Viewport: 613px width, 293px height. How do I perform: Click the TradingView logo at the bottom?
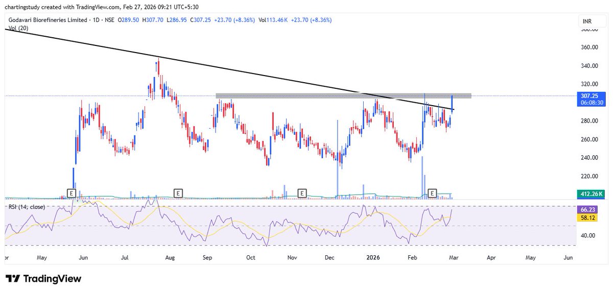click(x=43, y=279)
